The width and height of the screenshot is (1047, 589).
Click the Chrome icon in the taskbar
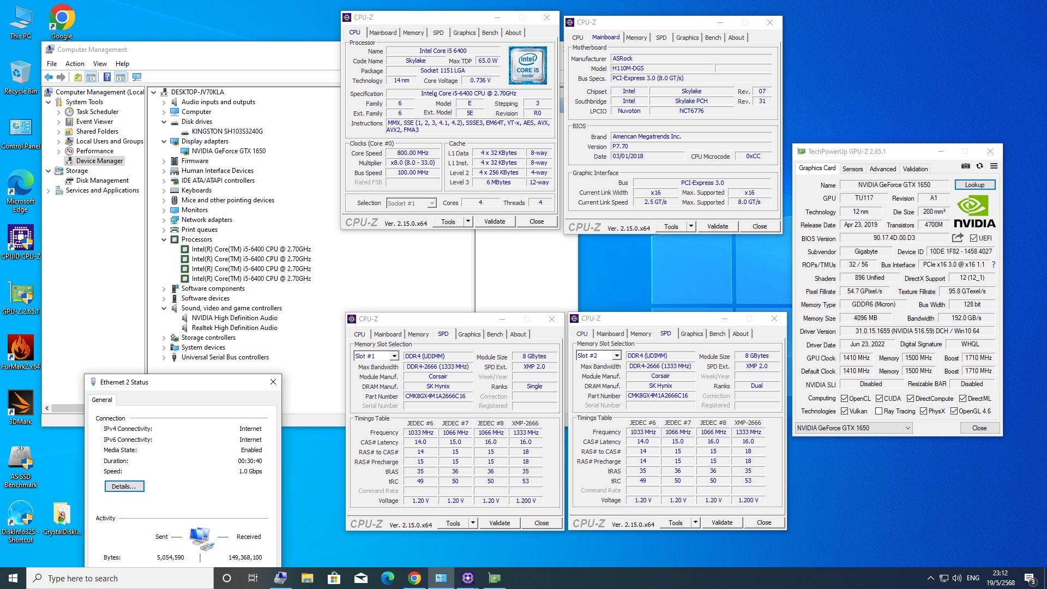(x=414, y=578)
